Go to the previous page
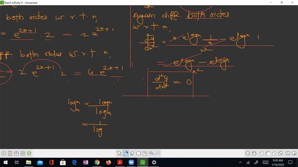This screenshot has width=298, height=167. (x=262, y=153)
